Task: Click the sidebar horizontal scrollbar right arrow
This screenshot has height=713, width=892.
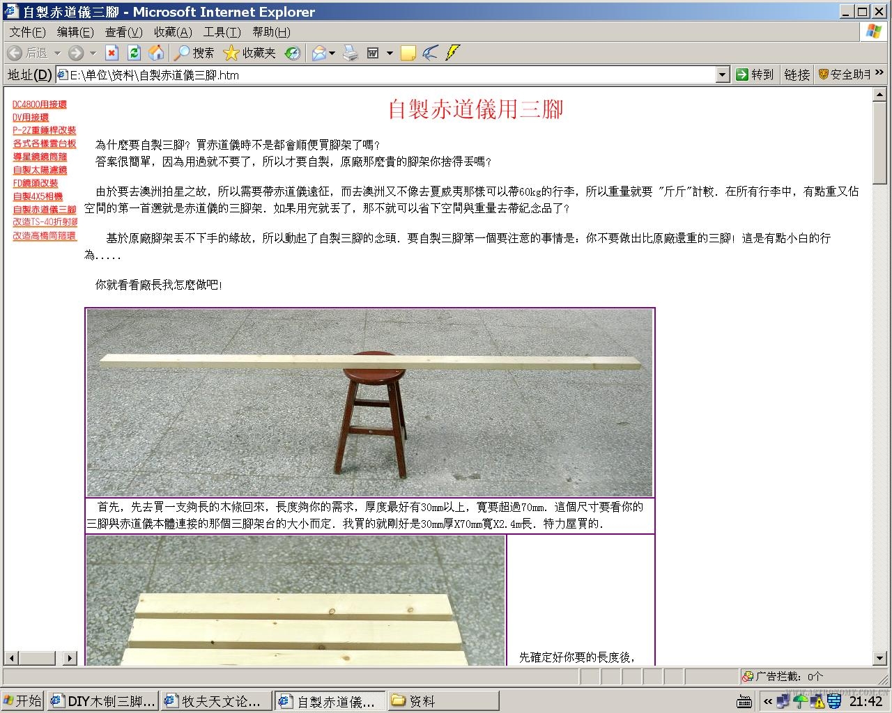Action: pos(70,657)
